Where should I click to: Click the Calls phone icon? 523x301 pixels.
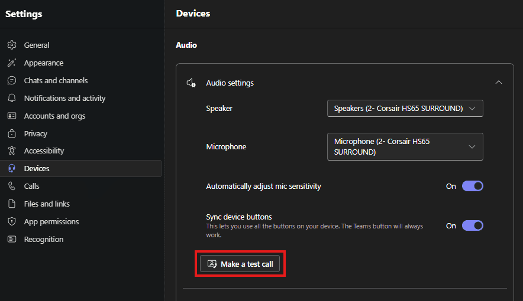[x=11, y=187]
